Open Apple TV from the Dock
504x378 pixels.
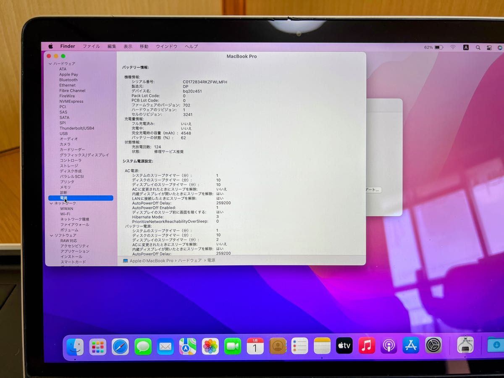pyautogui.click(x=344, y=346)
